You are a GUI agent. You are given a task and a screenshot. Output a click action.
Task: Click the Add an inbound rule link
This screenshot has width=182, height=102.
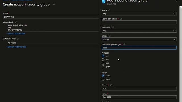(x=16, y=33)
